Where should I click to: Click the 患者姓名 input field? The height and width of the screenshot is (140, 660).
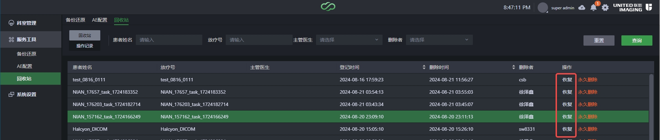click(x=169, y=40)
